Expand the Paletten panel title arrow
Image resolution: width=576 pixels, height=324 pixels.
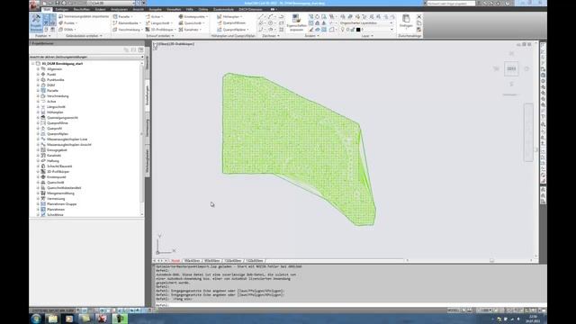49,36
